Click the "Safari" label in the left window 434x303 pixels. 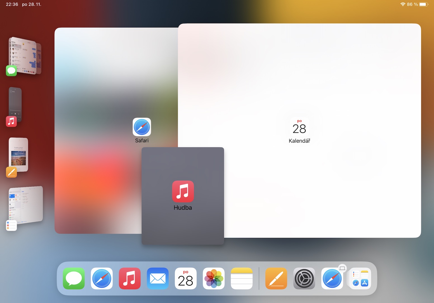coord(142,141)
